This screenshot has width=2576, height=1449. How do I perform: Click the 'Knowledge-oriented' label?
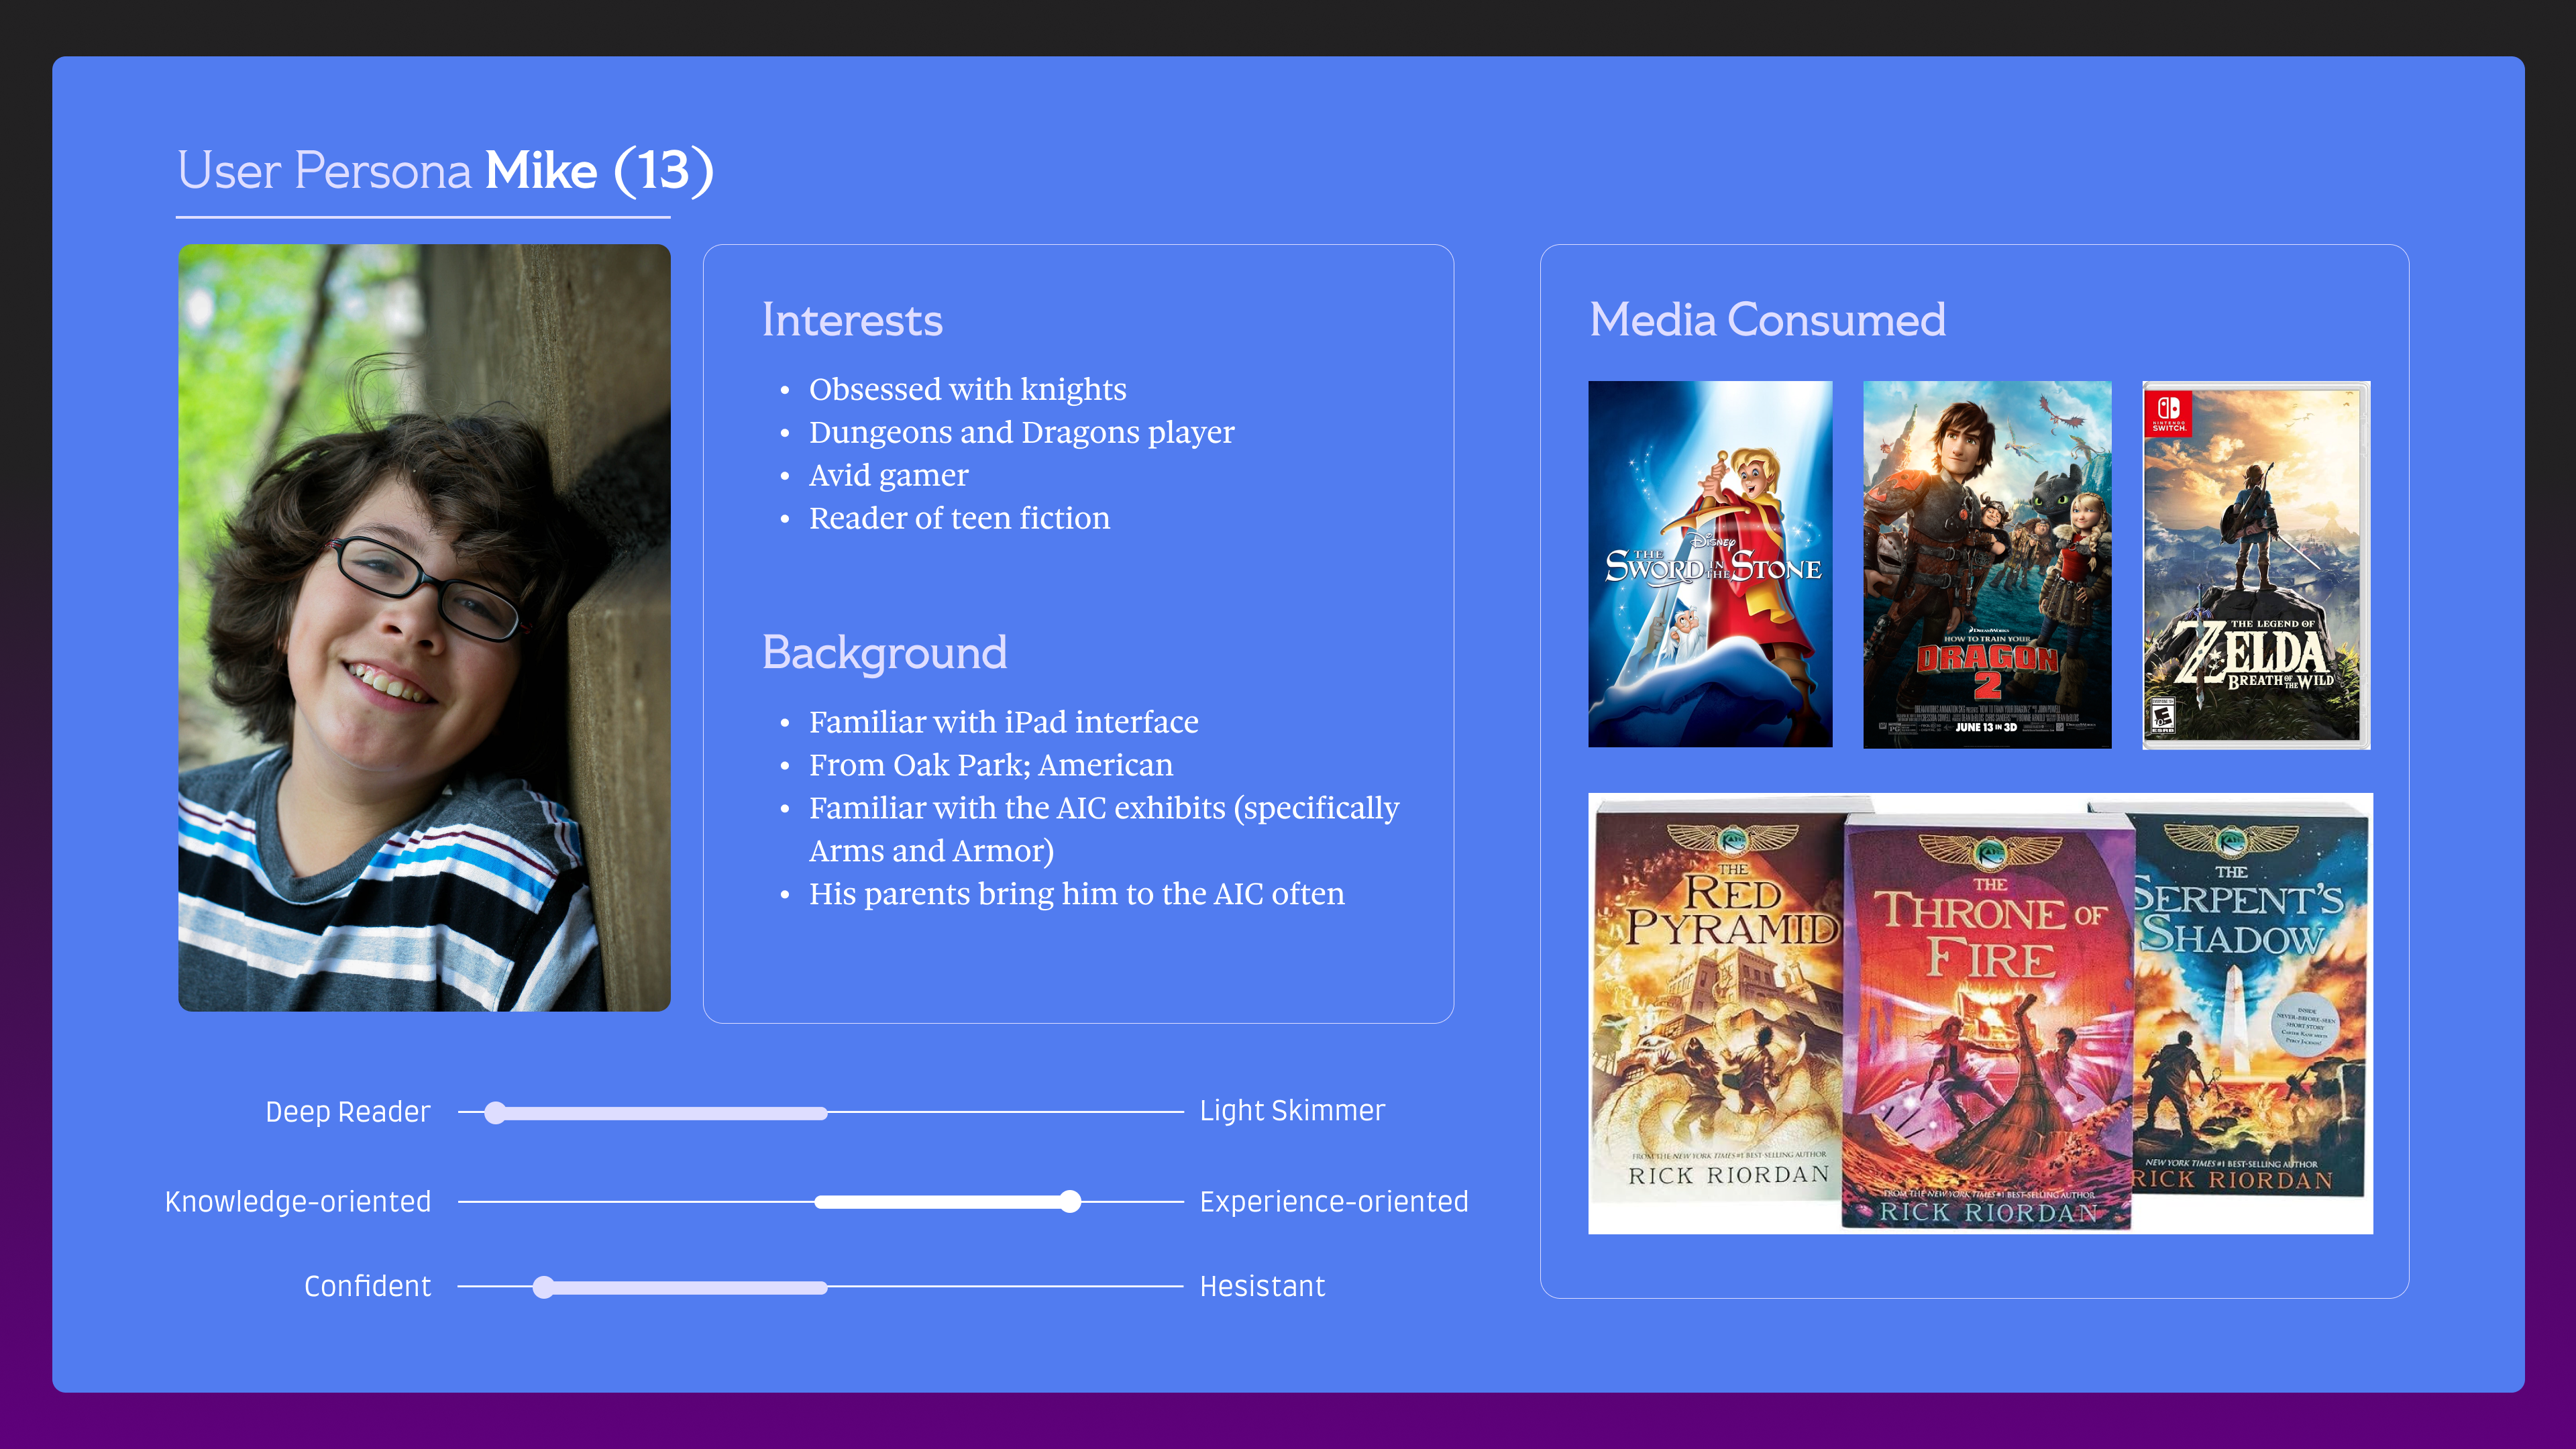click(298, 1202)
